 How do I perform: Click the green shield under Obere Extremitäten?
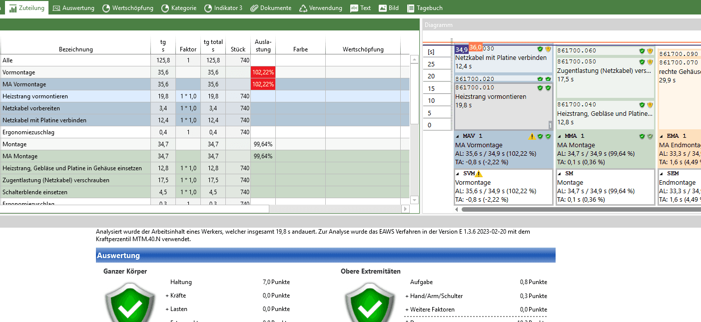coord(367,305)
